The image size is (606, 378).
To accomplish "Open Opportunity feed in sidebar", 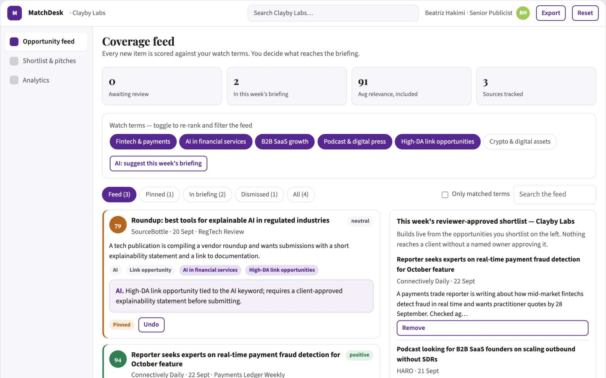I will pos(46,42).
